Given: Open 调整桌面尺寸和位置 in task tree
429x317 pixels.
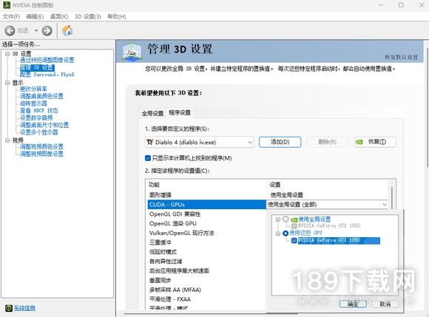Looking at the screenshot, I should click(44, 125).
